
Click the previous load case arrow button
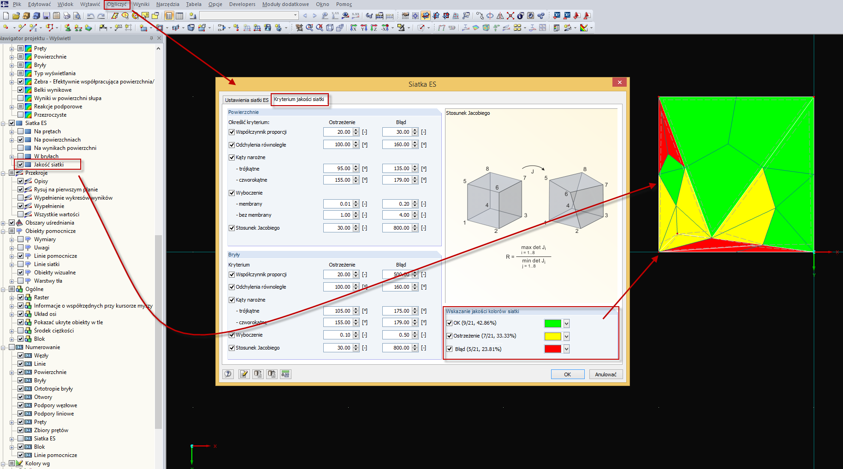pyautogui.click(x=305, y=16)
